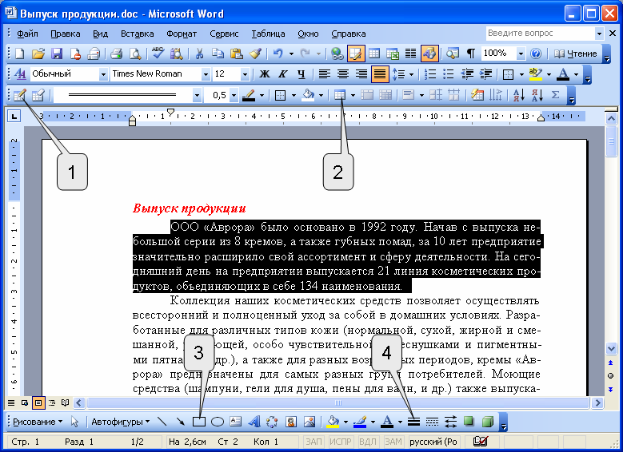Save the document with the floppy icon

pos(57,54)
